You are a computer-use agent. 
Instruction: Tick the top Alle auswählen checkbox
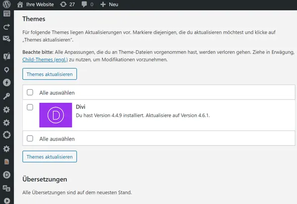click(30, 93)
